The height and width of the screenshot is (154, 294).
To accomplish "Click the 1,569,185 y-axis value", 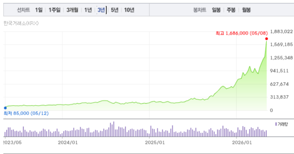I will (281, 44).
